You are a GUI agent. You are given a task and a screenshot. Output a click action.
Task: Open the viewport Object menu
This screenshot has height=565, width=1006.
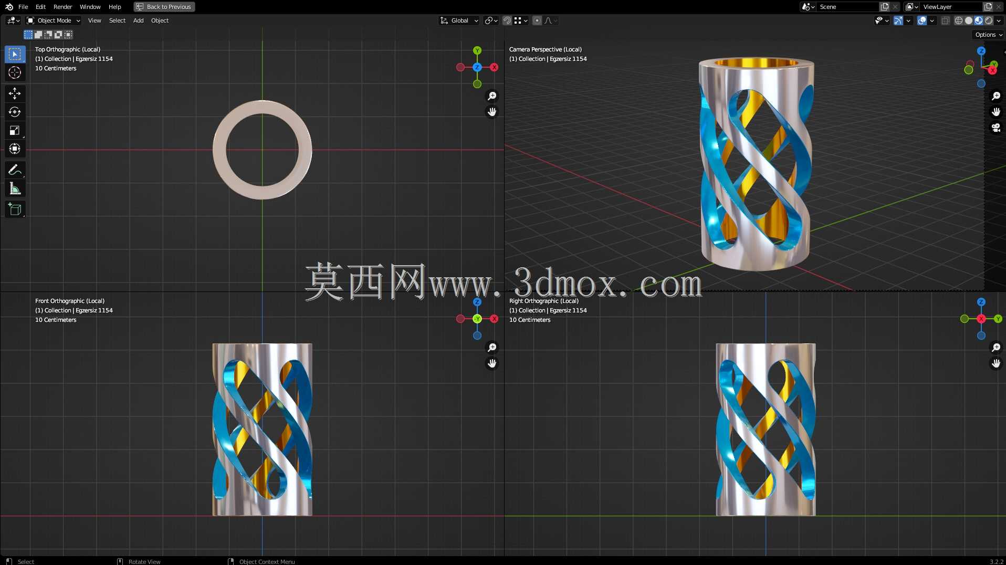[160, 20]
